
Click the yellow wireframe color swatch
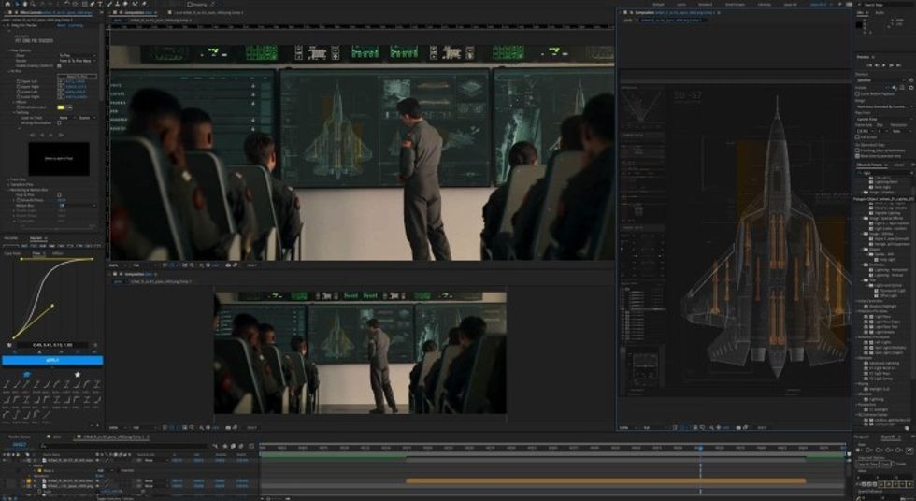point(61,107)
